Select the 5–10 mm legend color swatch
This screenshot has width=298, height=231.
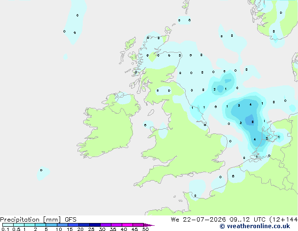[x=51, y=225]
